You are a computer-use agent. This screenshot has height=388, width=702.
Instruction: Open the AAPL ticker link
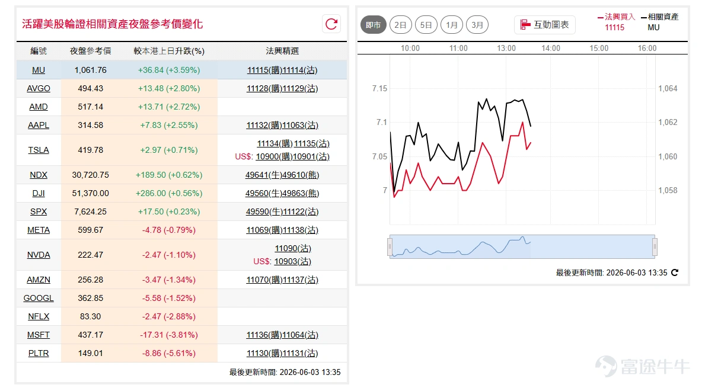tap(39, 126)
